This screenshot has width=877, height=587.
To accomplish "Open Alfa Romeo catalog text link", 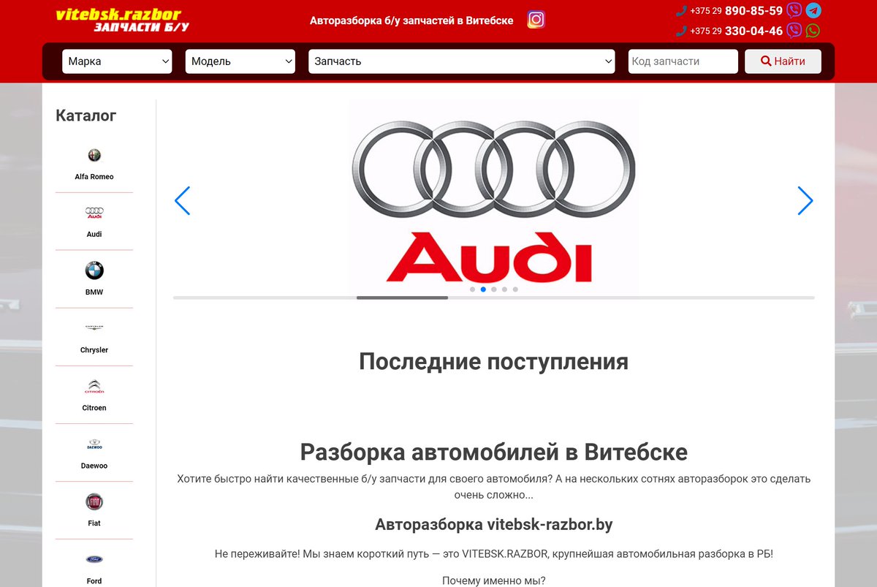I will click(x=94, y=177).
